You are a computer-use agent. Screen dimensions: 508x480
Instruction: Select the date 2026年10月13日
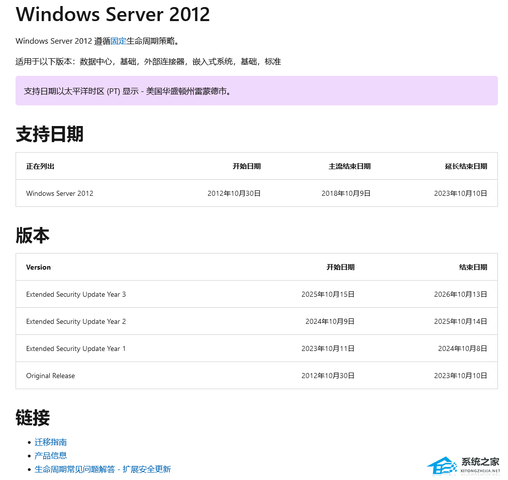pos(461,295)
